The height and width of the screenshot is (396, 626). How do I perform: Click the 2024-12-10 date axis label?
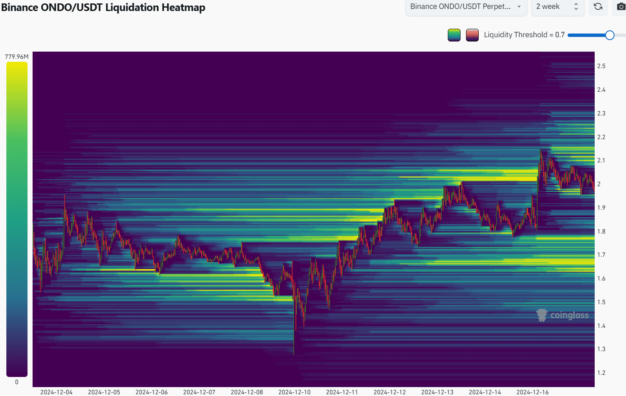tap(294, 392)
